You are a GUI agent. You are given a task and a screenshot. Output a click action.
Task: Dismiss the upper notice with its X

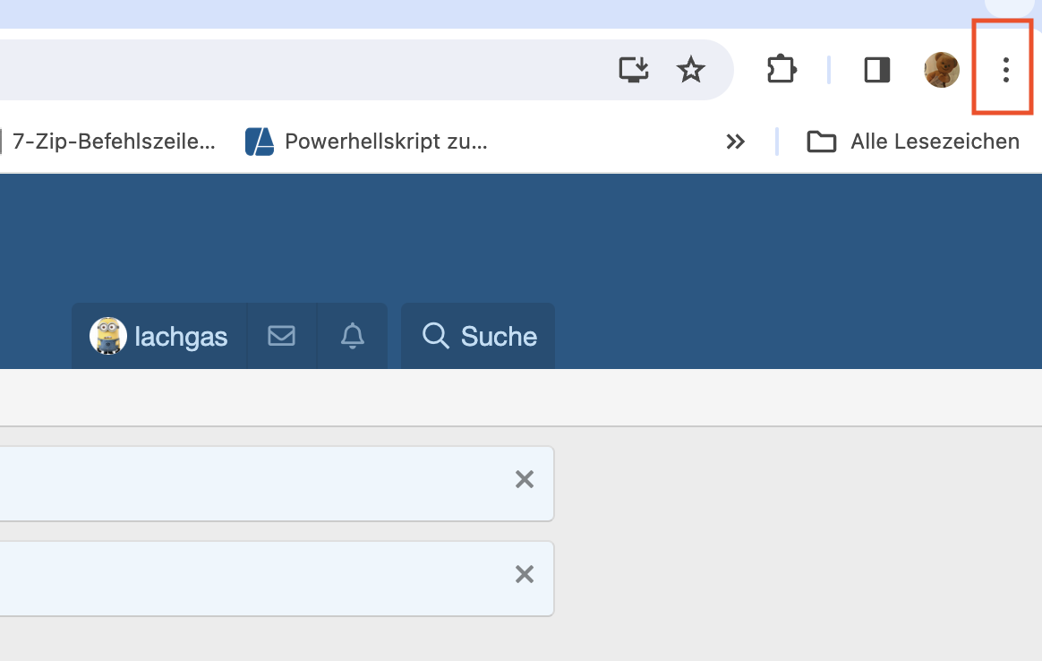coord(525,479)
